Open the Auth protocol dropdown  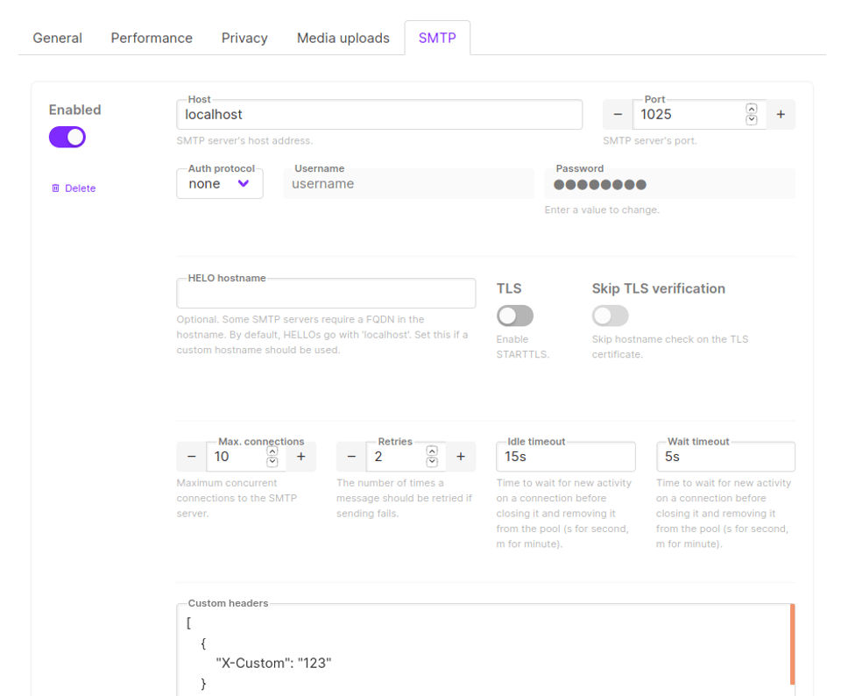[220, 184]
